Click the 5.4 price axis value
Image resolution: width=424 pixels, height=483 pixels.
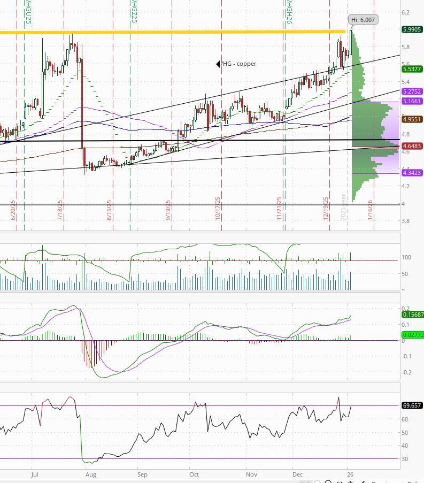[405, 82]
